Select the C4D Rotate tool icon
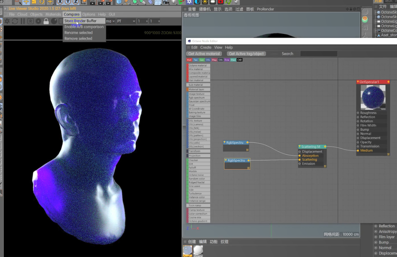Viewport: 397px width, 257px height. (42, 2)
